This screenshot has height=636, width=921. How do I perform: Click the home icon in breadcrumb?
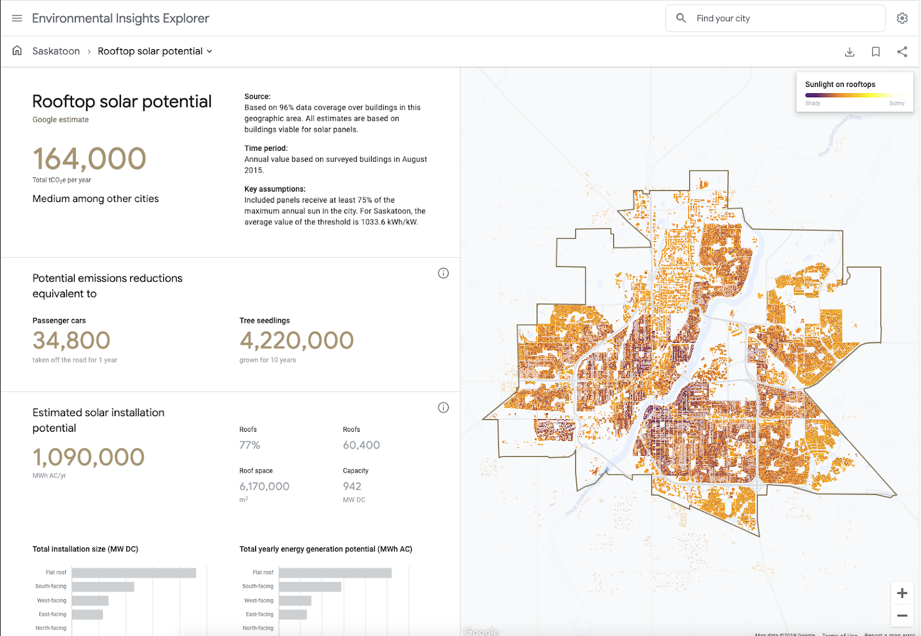click(x=17, y=51)
